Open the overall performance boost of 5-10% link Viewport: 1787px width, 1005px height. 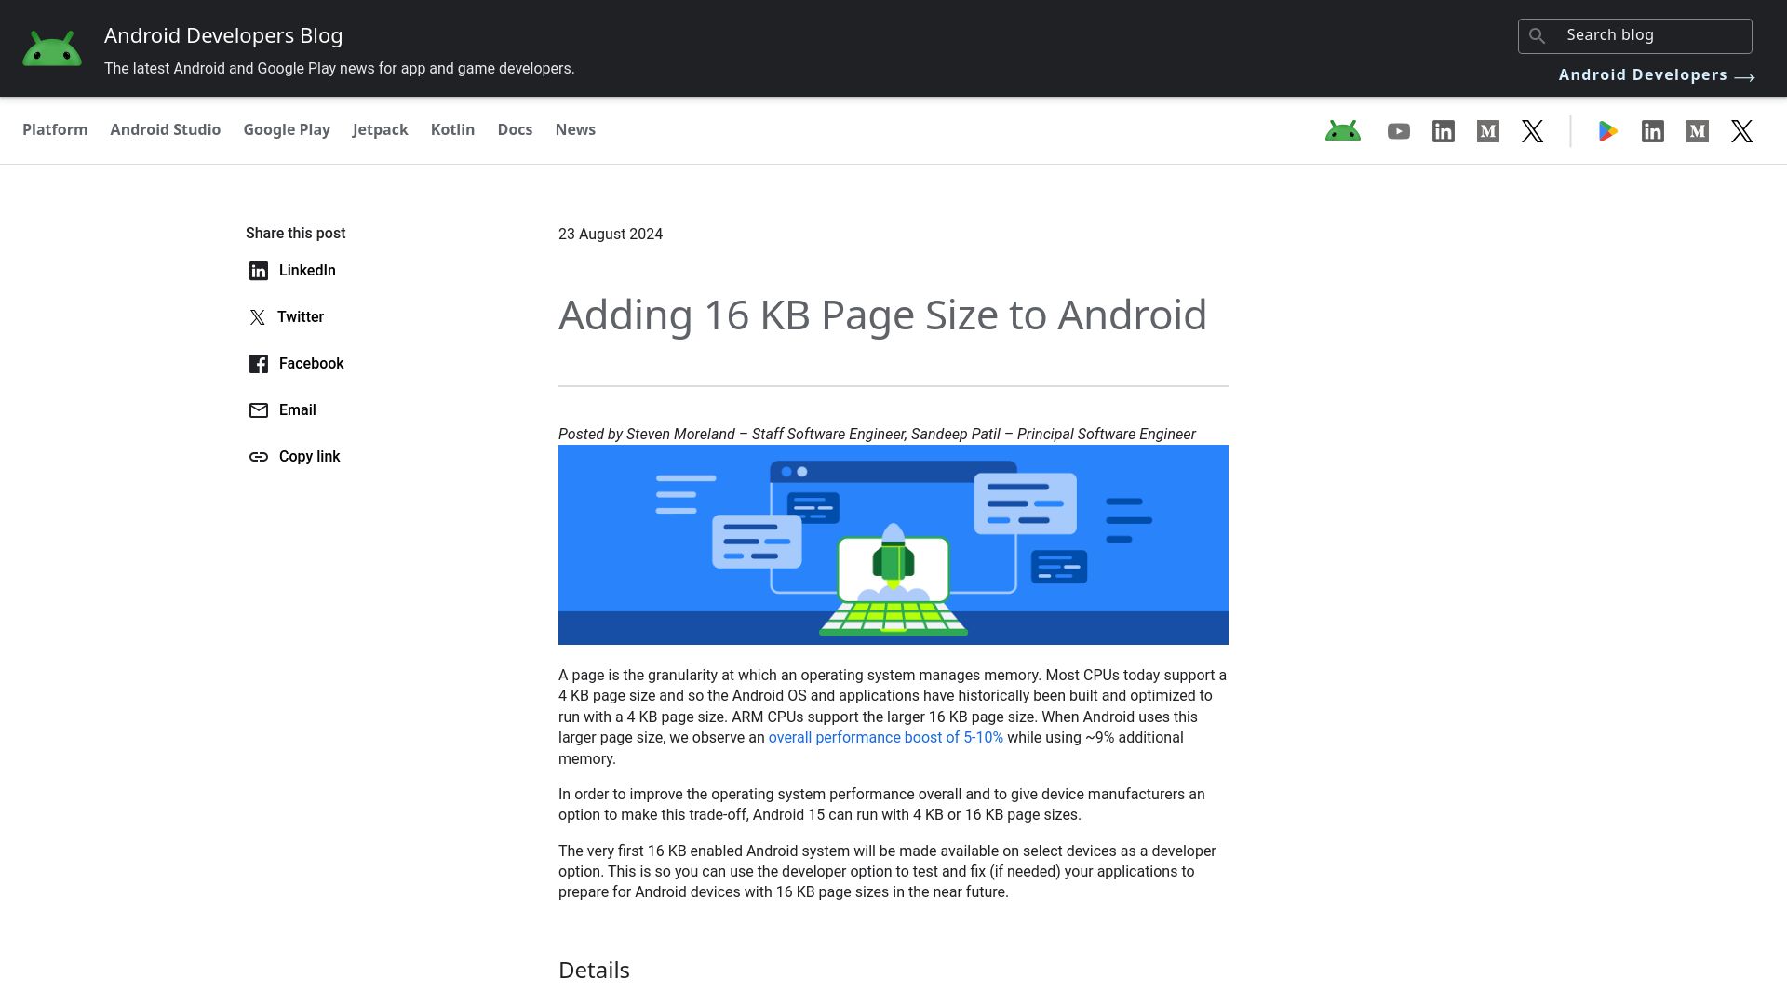(886, 737)
